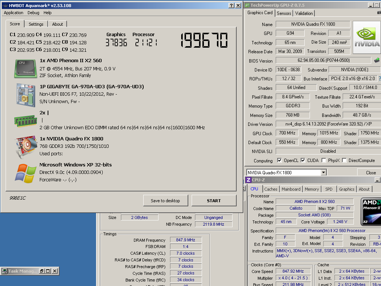This screenshot has width=381, height=286.
Task: Switch to the Settings tab in Aquamark
Action: tap(36, 24)
